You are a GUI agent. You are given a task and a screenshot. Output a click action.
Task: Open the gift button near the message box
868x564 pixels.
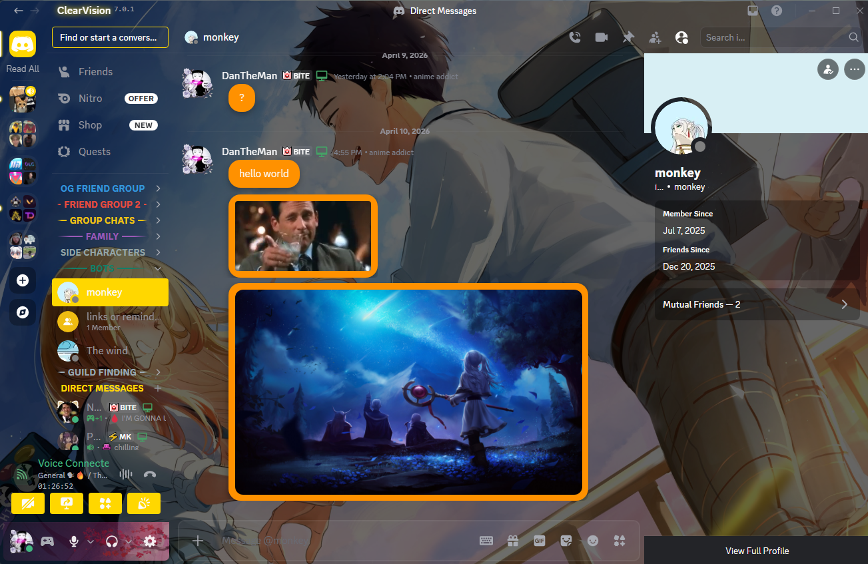click(x=513, y=541)
